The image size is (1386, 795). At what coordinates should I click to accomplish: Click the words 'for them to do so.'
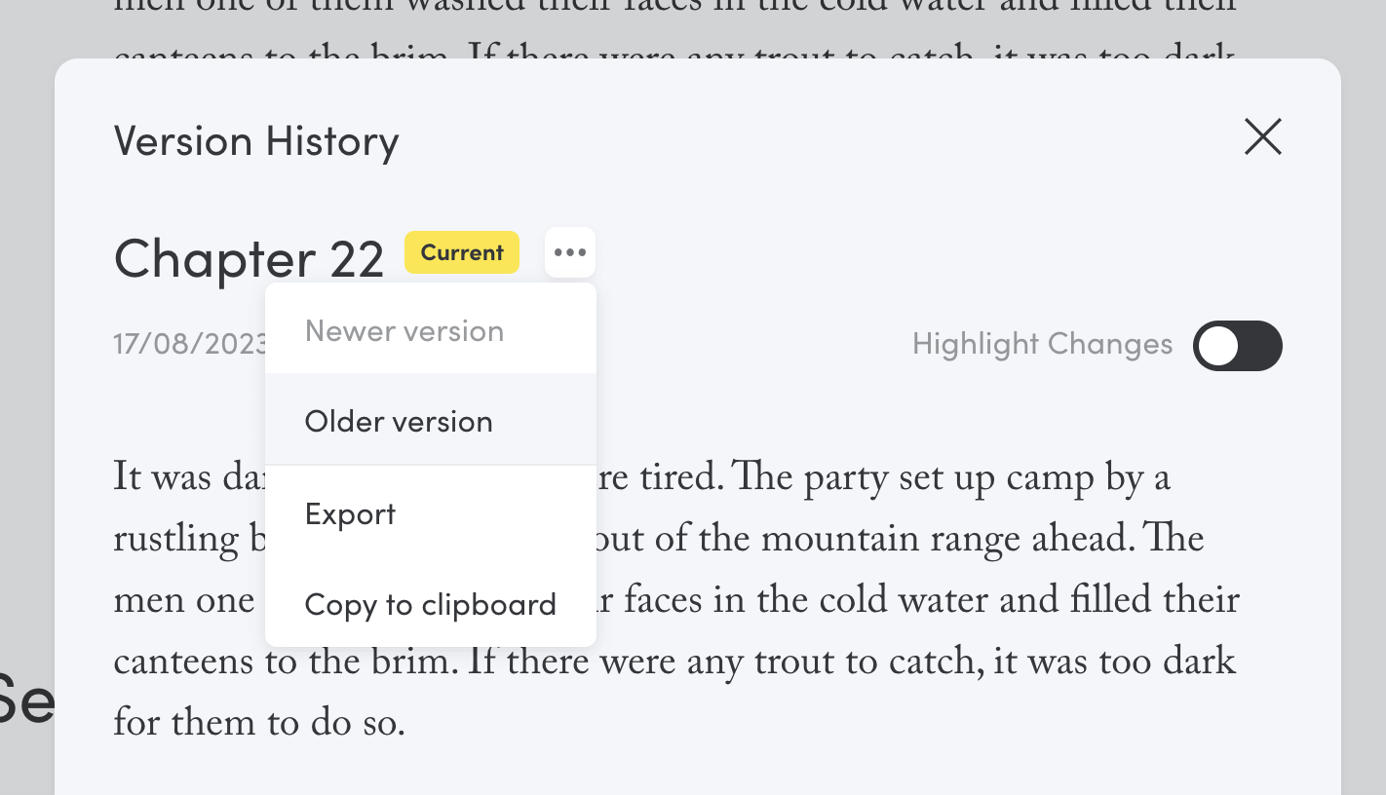[259, 723]
